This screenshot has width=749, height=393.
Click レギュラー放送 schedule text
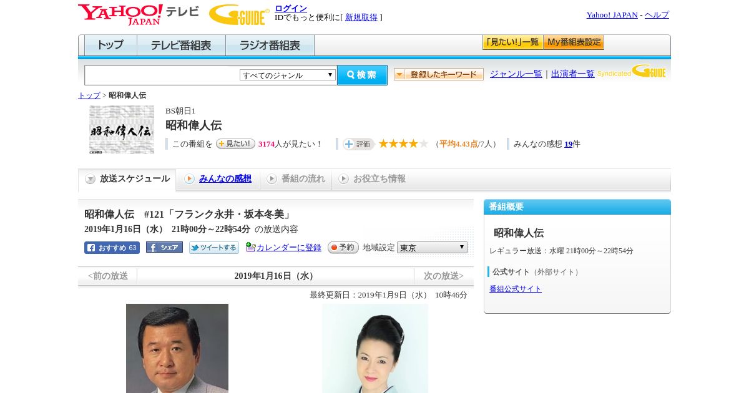[561, 251]
